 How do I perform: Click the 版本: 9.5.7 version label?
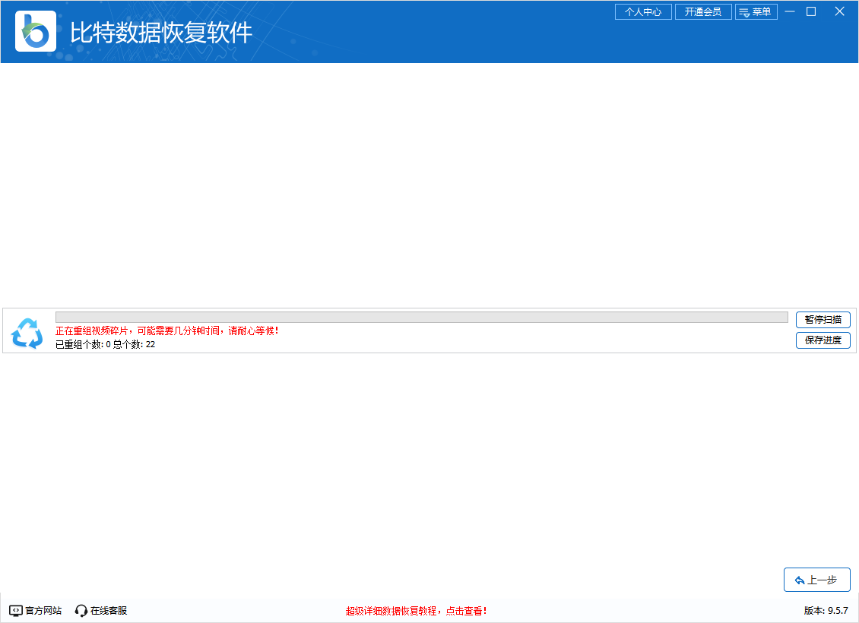pos(826,610)
